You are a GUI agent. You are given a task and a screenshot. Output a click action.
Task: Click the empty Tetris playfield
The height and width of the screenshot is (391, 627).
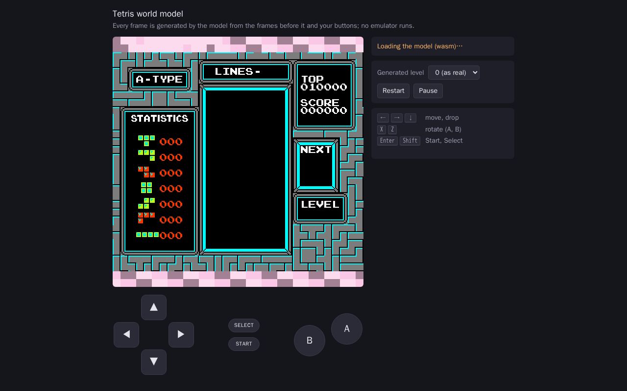(x=245, y=170)
